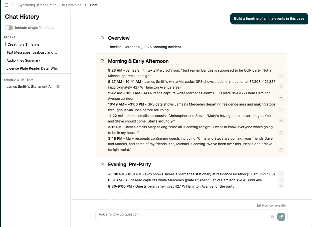This screenshot has height=227, width=312.
Task: Click the Build a timeline suggestion button
Action: click(x=269, y=18)
